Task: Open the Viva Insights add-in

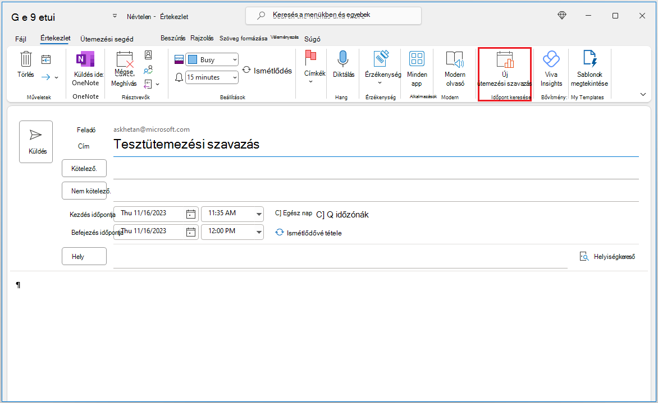Action: pyautogui.click(x=551, y=69)
